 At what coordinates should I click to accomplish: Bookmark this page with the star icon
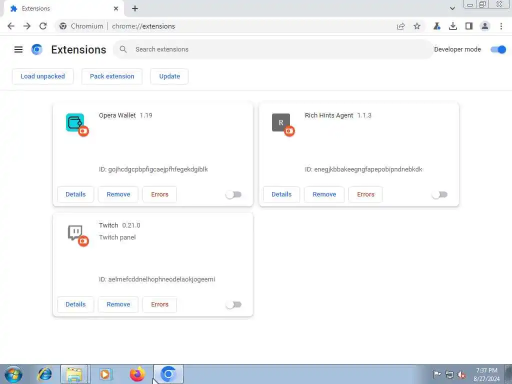(417, 26)
